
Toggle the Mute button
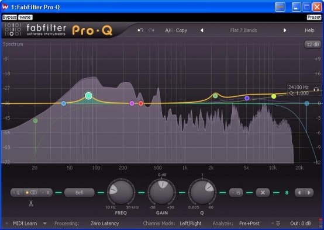point(25,18)
